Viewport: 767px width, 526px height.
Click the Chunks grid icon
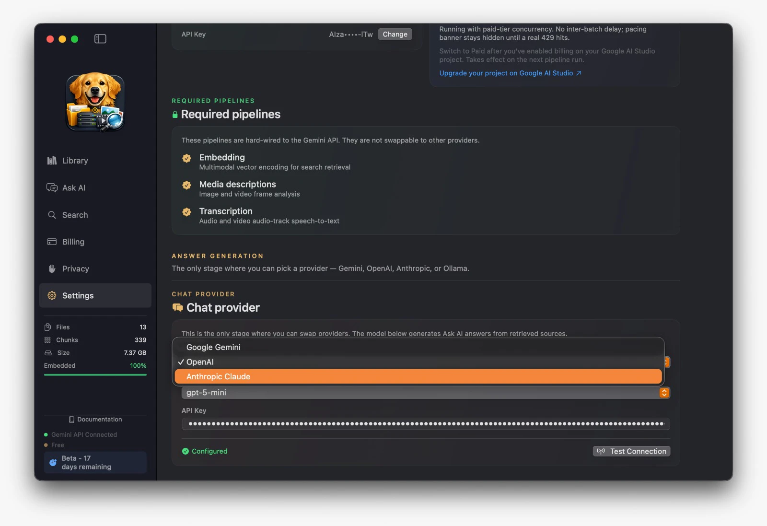tap(47, 340)
